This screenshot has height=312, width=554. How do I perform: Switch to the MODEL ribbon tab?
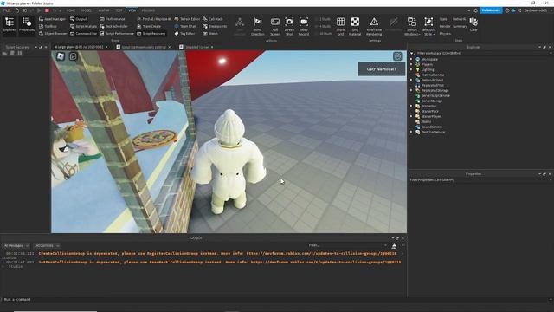click(x=87, y=10)
